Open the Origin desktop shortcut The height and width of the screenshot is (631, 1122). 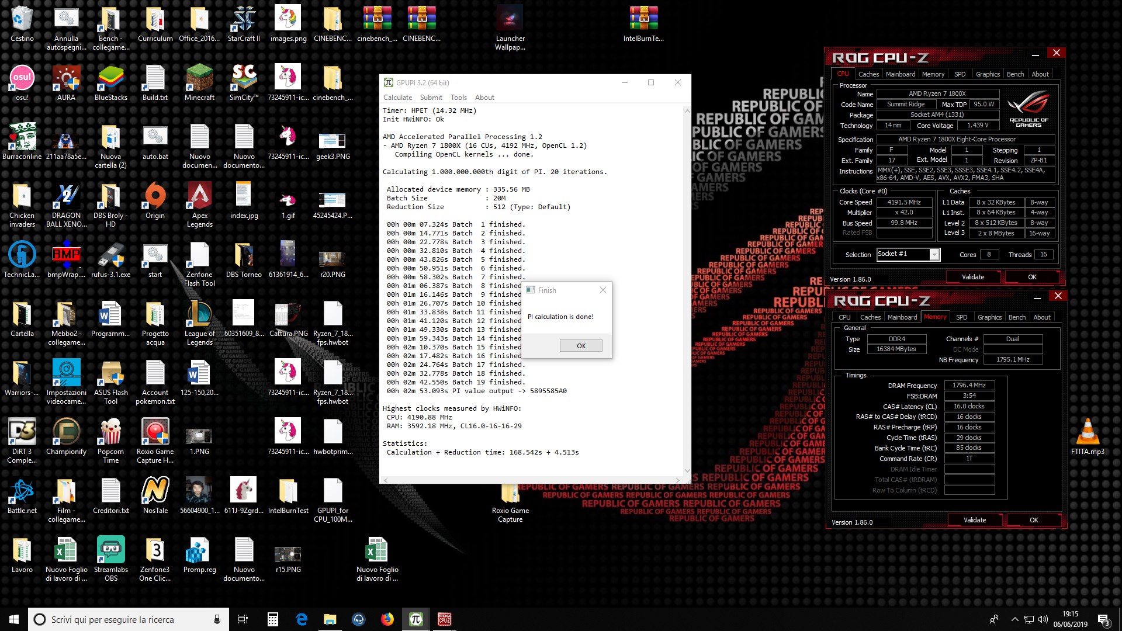pos(155,202)
